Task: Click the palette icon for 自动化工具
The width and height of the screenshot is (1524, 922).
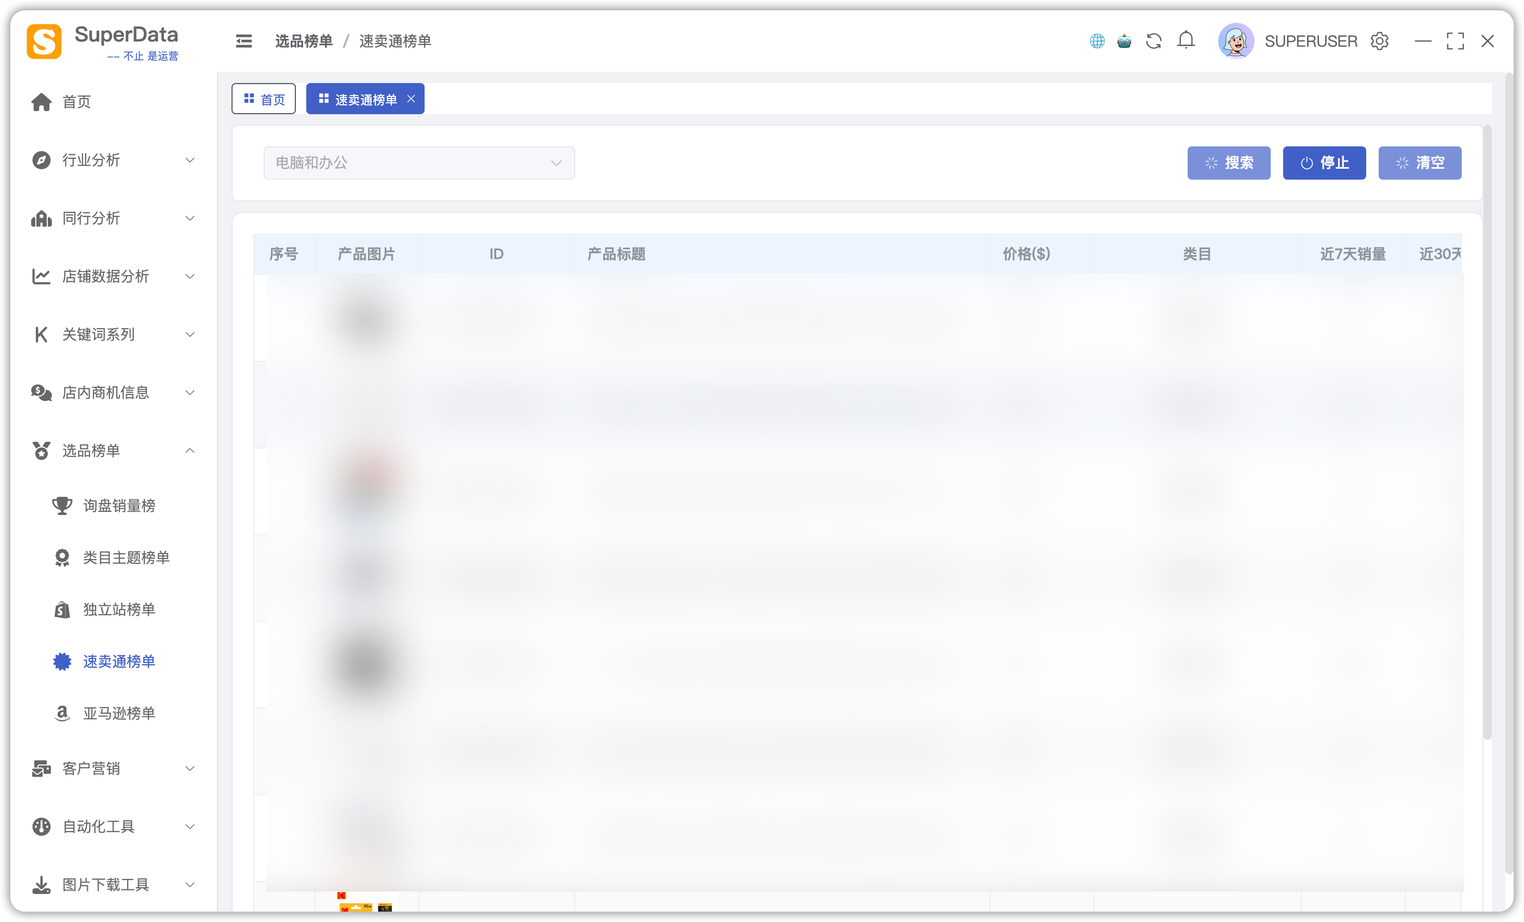Action: [42, 826]
